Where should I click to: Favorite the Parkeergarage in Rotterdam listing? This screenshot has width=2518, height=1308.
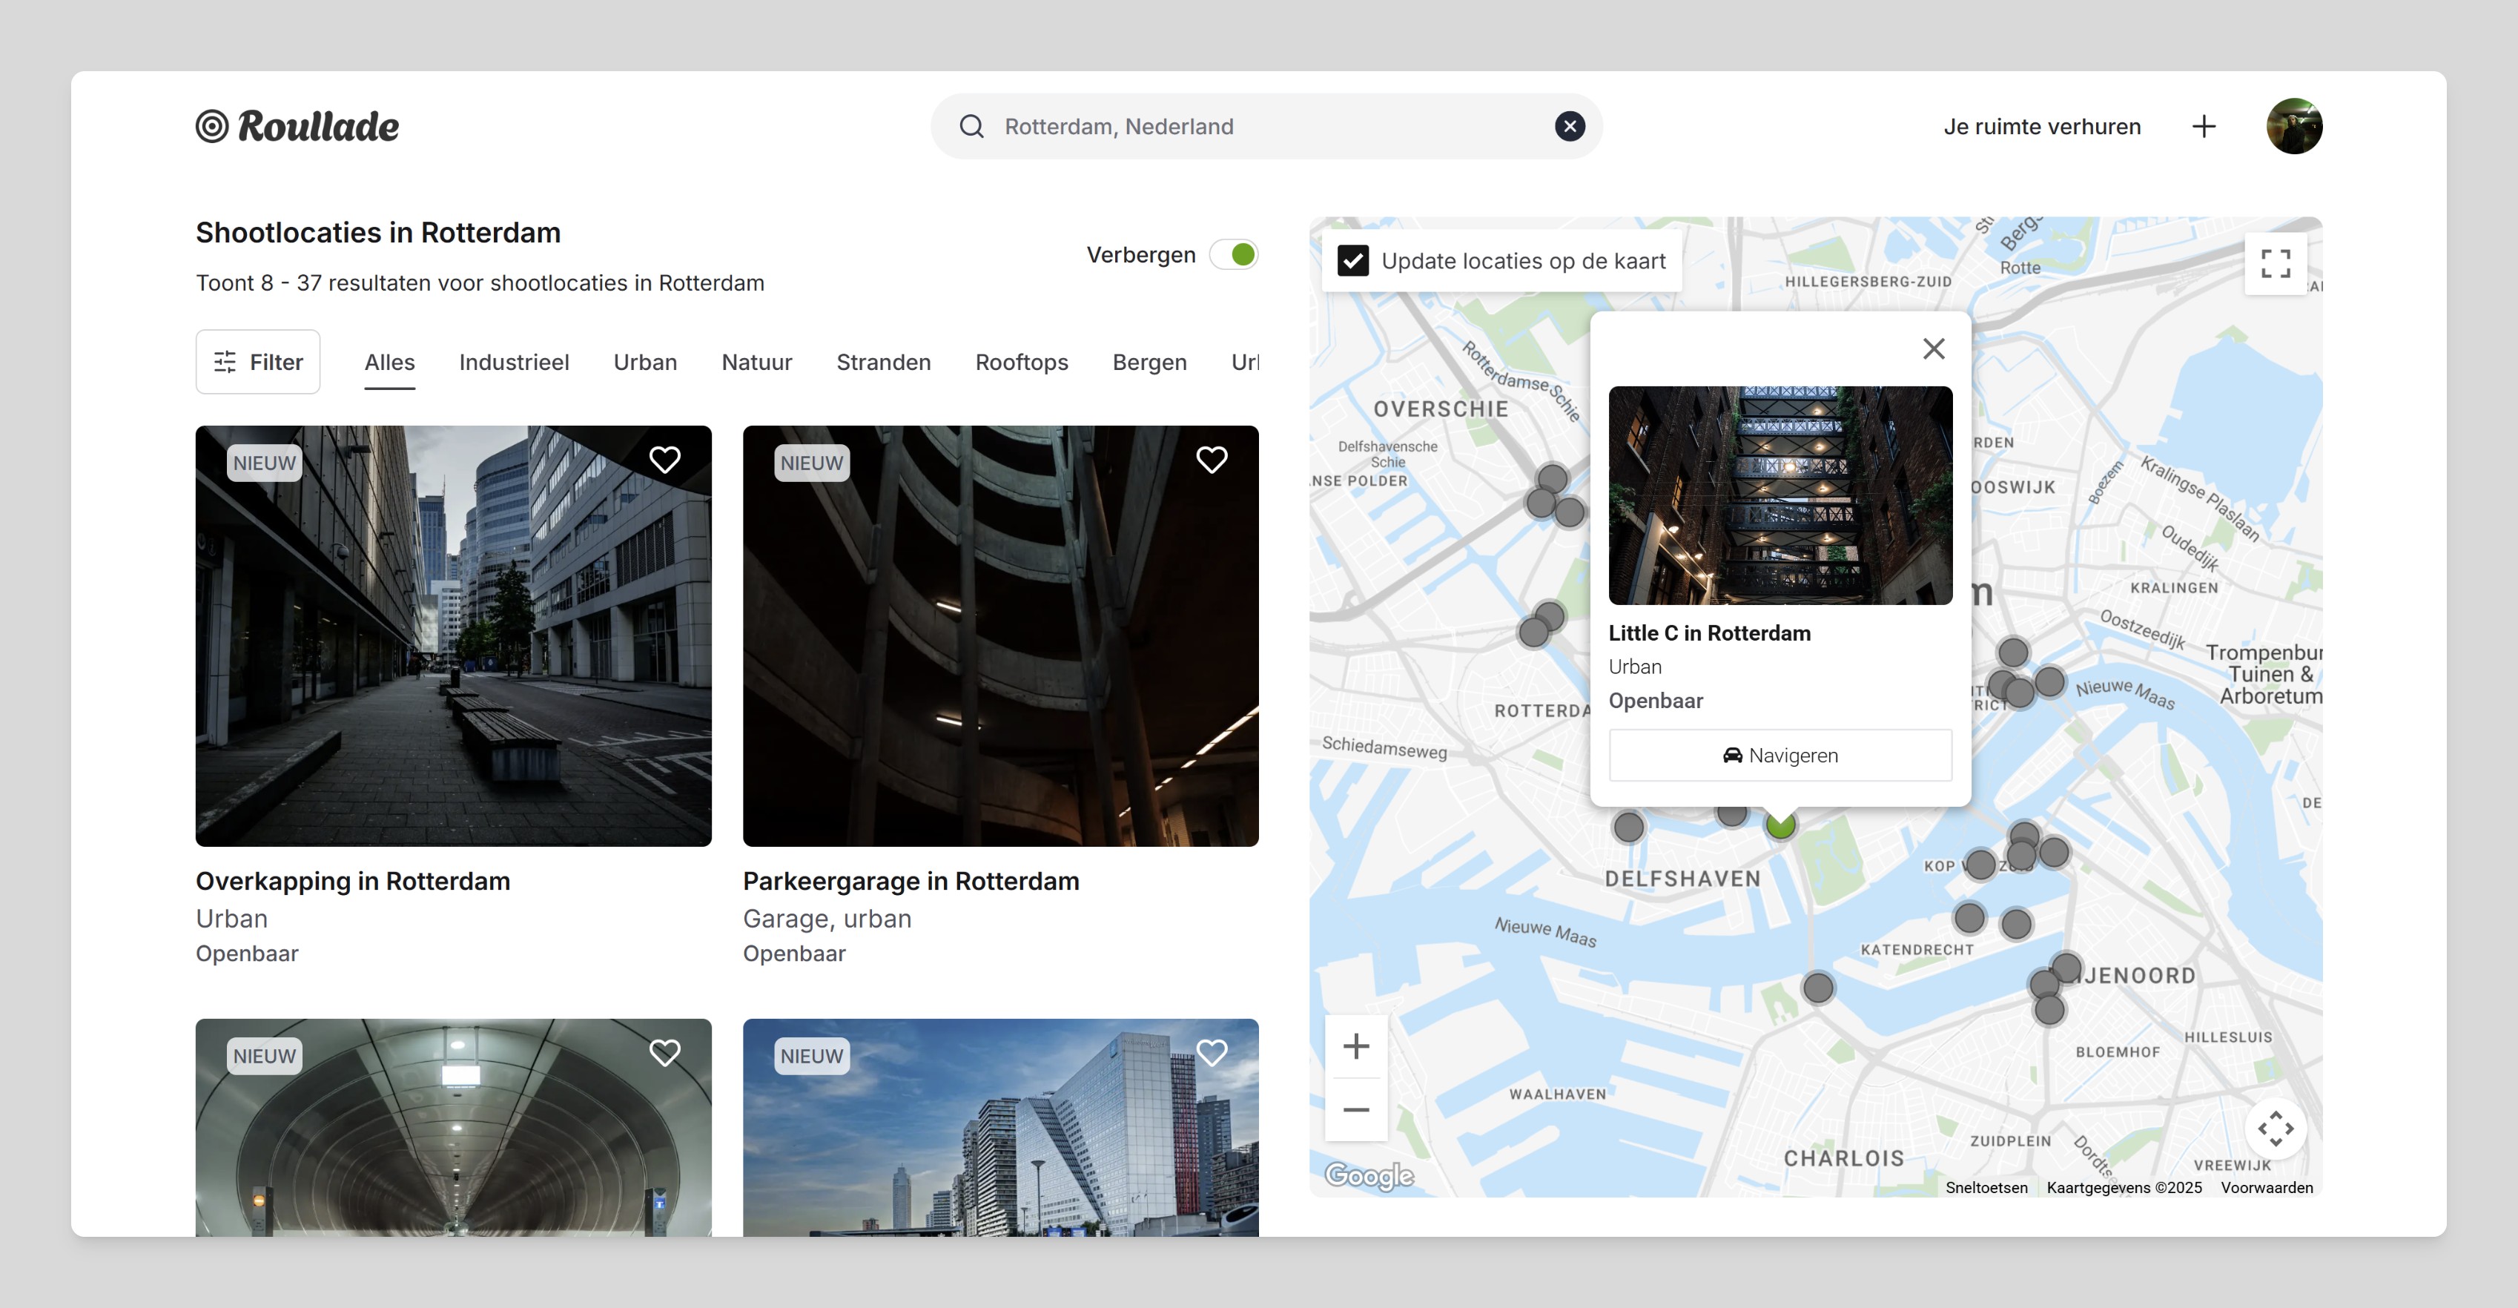(x=1211, y=460)
